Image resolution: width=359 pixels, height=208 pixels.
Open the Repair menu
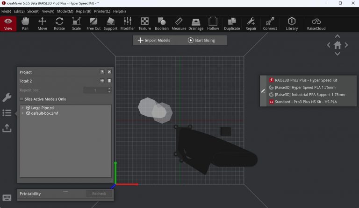(84, 11)
